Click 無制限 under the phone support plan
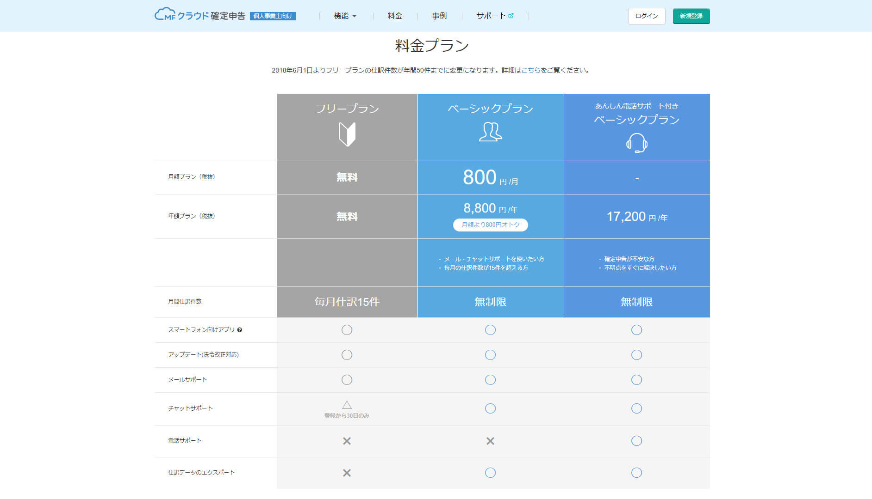 pos(637,302)
